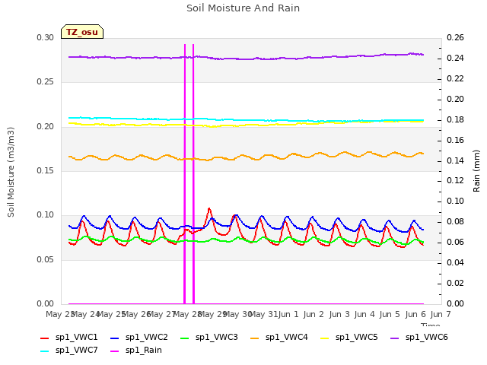
Task: Click the red sp1_VWC1 legend swatch
Action: (x=45, y=338)
